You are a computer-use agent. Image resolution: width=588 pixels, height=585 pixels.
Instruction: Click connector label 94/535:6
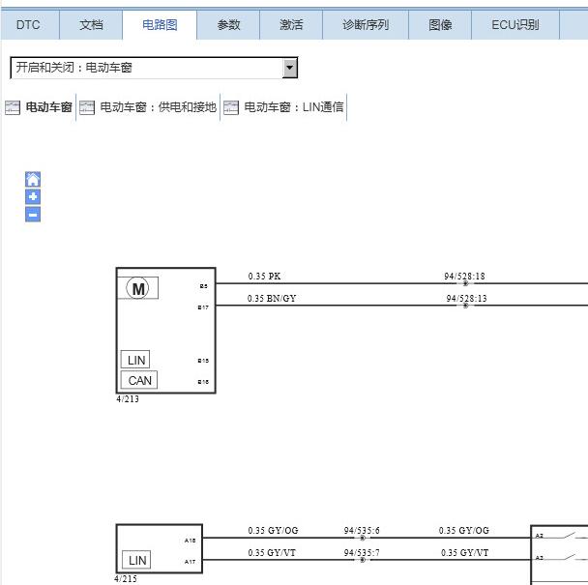click(362, 531)
